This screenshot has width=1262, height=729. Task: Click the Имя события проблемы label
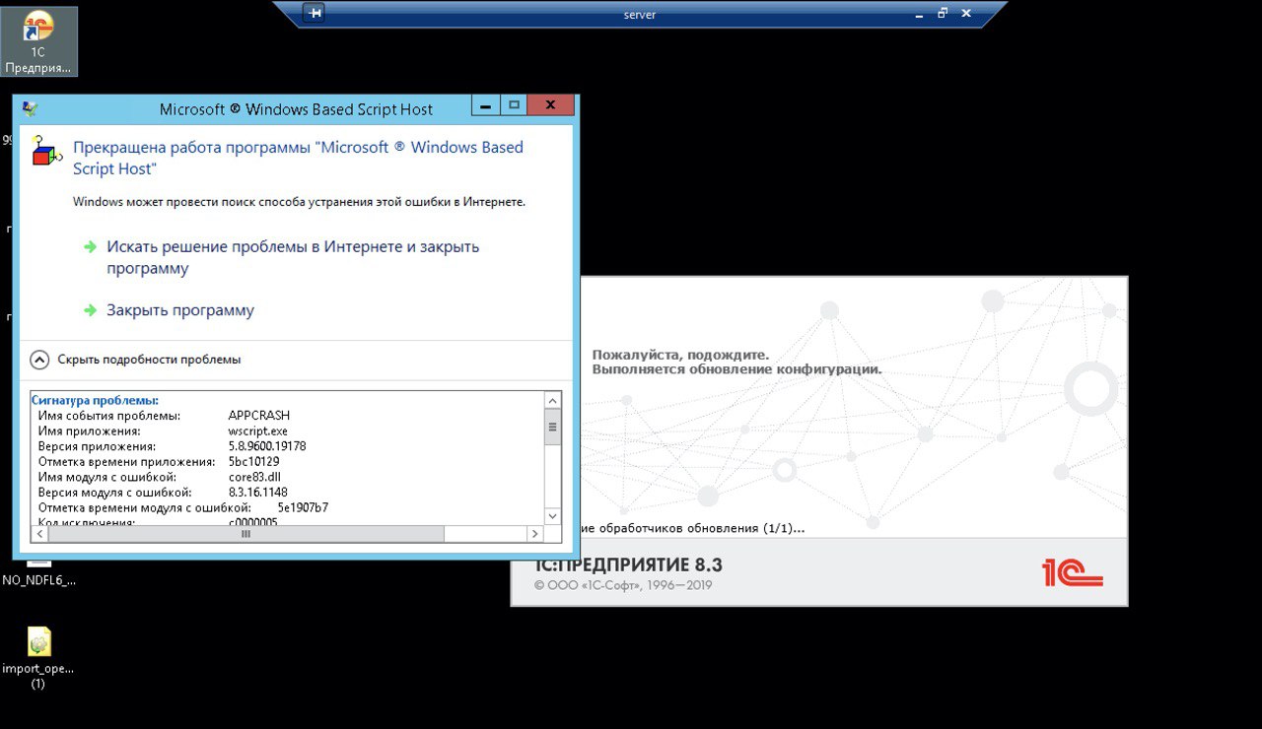[x=109, y=416]
